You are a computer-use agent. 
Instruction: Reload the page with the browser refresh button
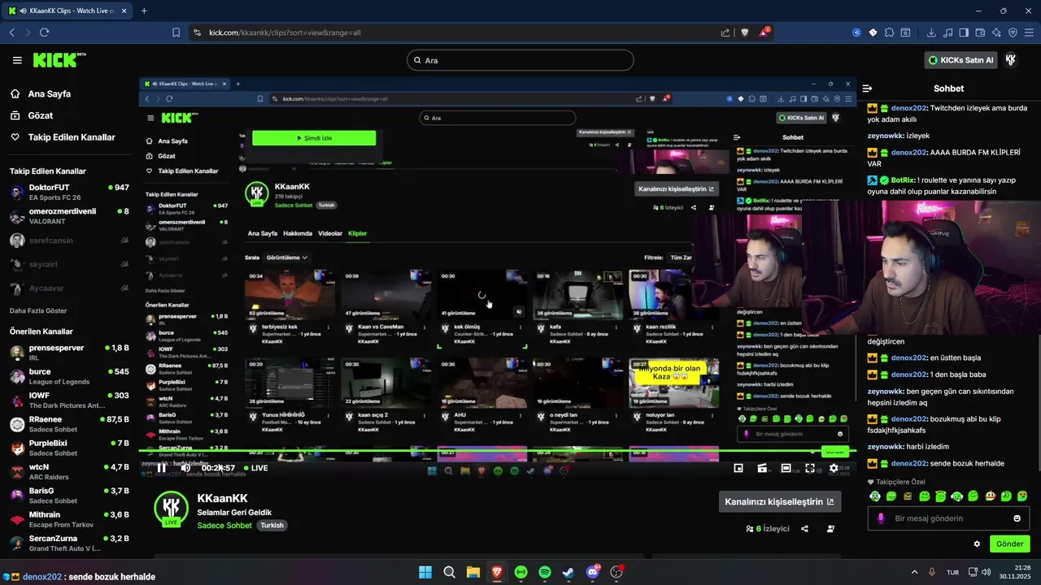tap(44, 32)
